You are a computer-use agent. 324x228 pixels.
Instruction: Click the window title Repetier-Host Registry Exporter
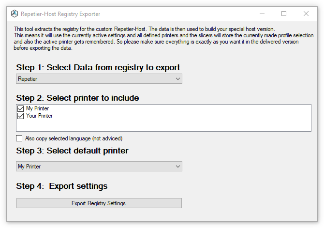pyautogui.click(x=60, y=14)
